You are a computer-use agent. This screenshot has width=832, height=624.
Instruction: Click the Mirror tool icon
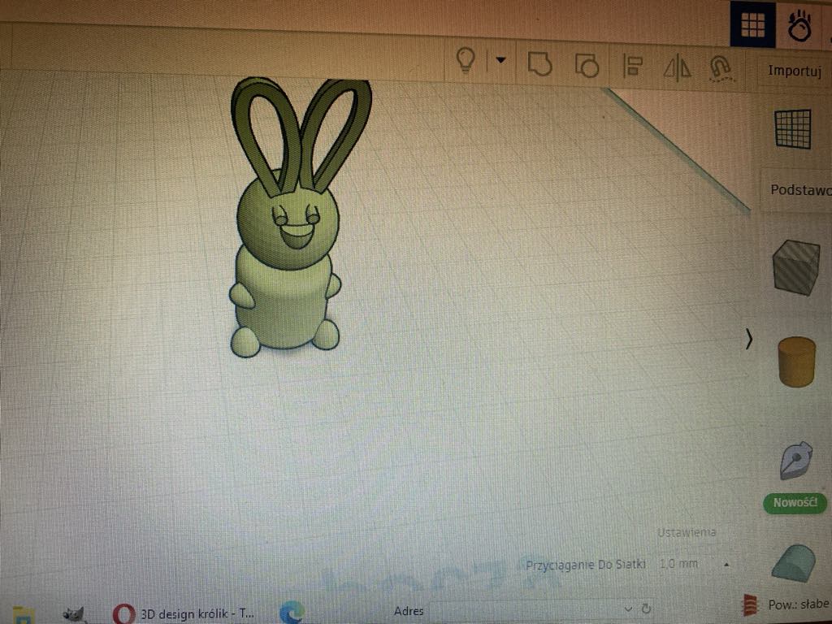678,68
